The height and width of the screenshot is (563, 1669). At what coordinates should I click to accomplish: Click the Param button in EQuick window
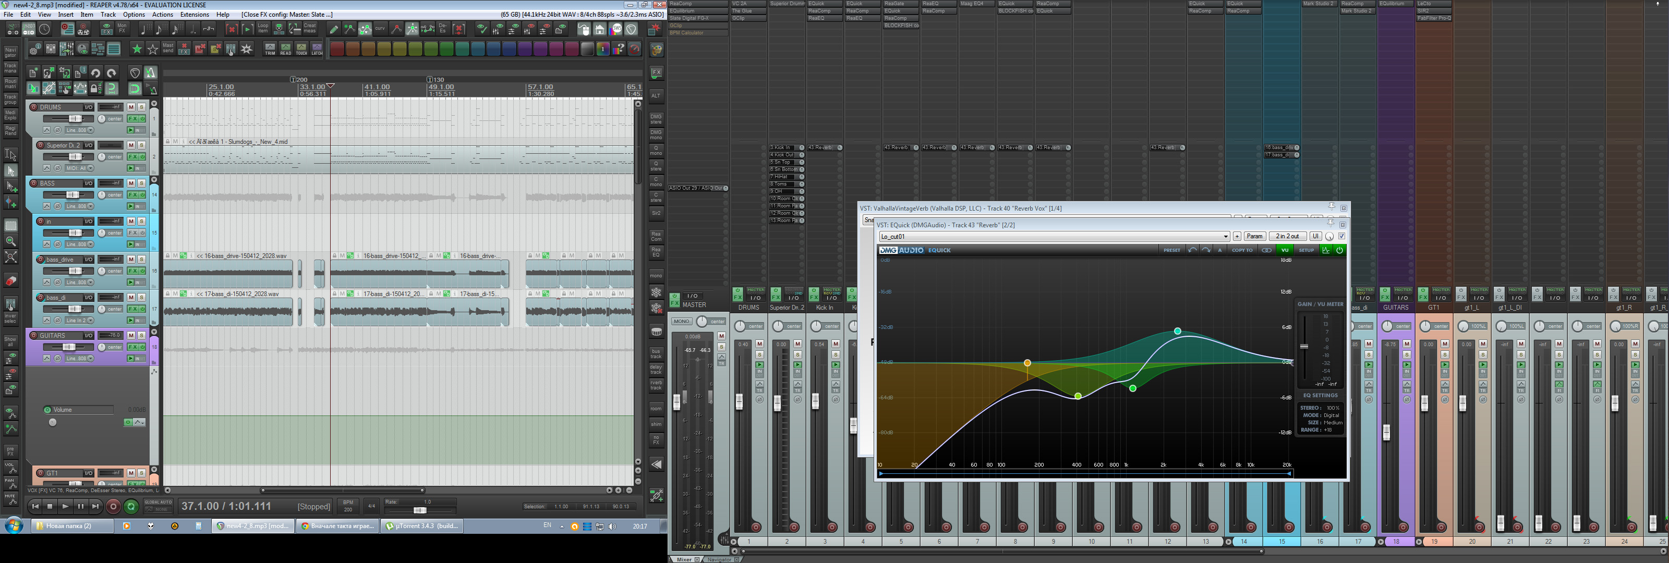[x=1254, y=237]
